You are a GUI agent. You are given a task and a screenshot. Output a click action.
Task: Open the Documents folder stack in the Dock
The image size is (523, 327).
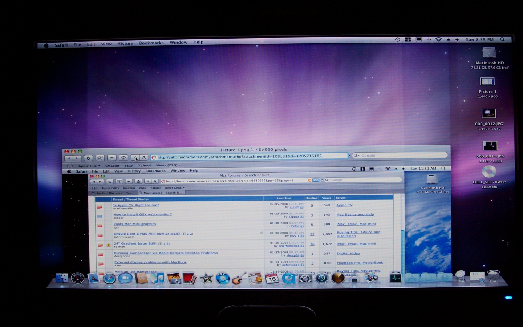pos(429,278)
